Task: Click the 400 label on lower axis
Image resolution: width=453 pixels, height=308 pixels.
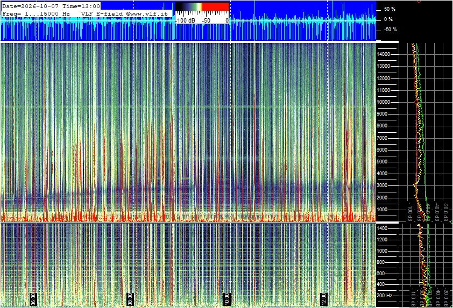Action: pos(381,284)
